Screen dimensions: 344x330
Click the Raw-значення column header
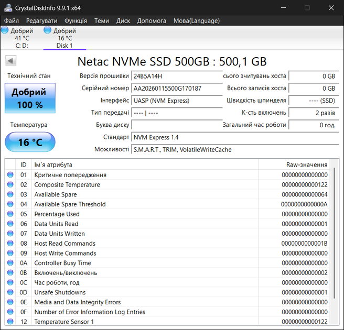(294, 165)
